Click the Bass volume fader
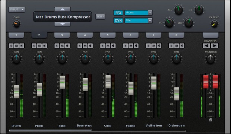Image resolution: width=231 pixels, height=134 pixels. coord(62,82)
